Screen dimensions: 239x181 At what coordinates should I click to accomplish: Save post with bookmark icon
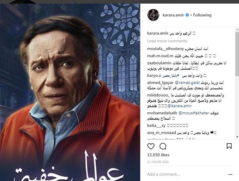point(229,146)
